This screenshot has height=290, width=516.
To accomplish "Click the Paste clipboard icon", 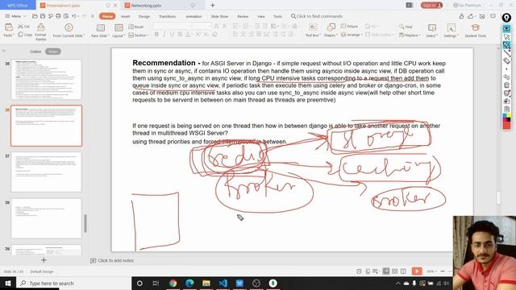I will click(9, 27).
